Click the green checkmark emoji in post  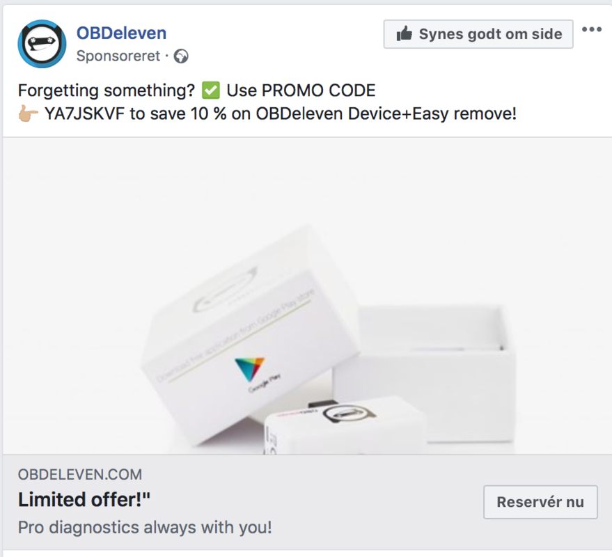210,91
